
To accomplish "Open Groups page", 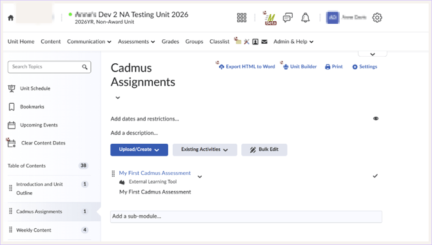I will 194,42.
